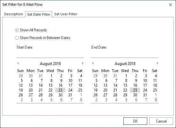Pick August 13 in End Date calendar
This screenshot has width=176, height=128.
(105, 85)
